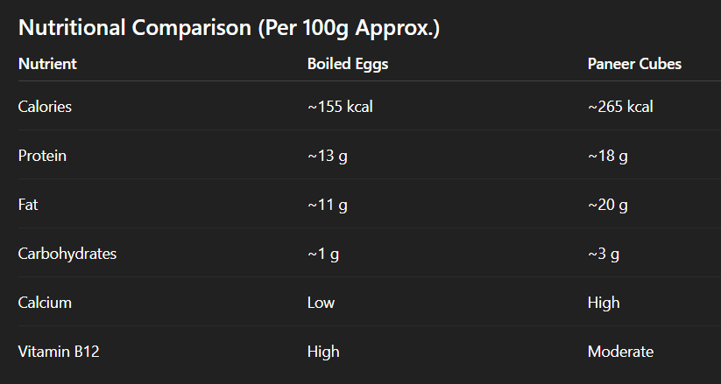This screenshot has width=721, height=384.
Task: Click the Low calcium cell for eggs
Action: (321, 303)
